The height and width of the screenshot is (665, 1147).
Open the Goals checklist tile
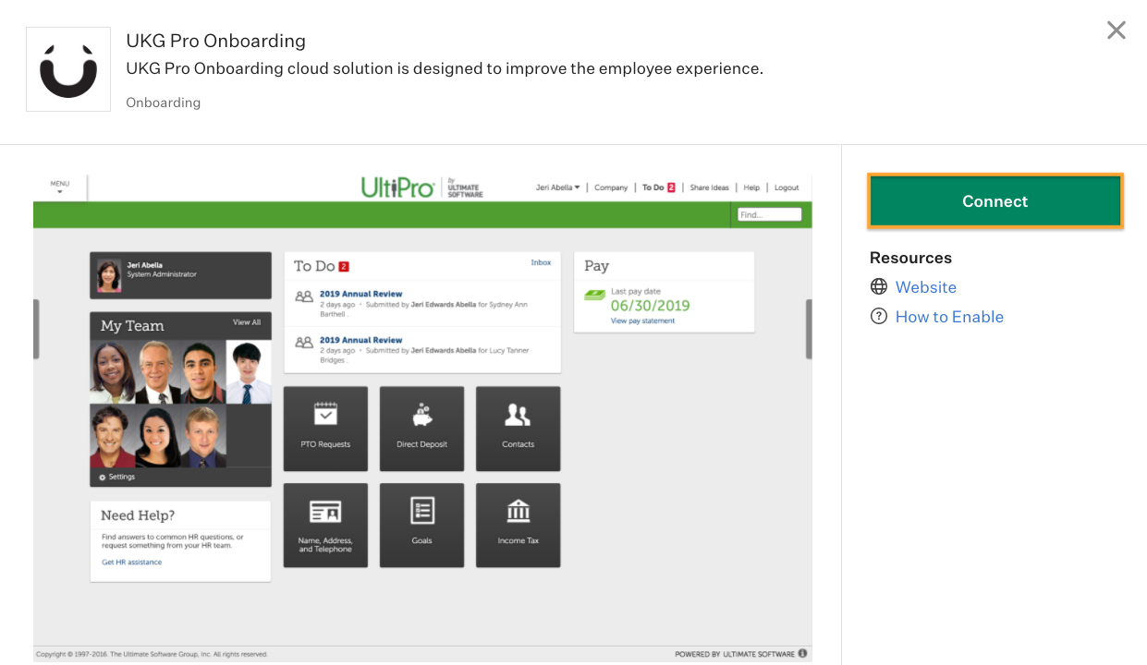coord(421,525)
